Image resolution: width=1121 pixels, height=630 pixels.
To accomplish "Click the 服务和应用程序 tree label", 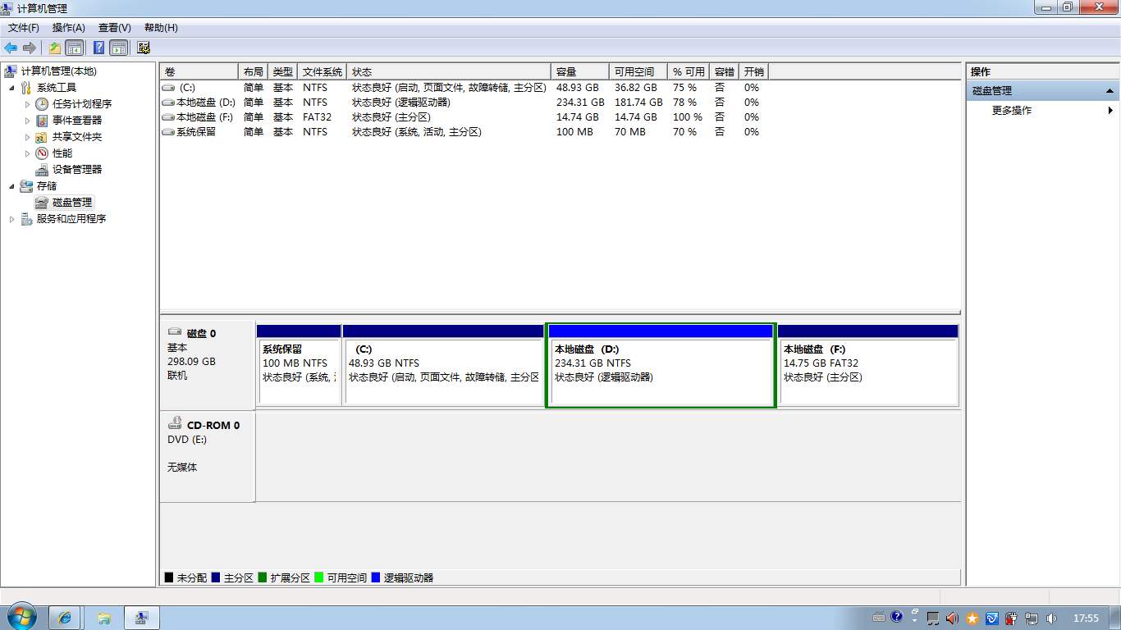I will pos(71,219).
